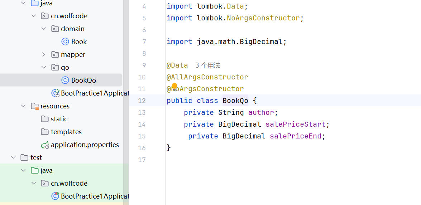
Task: Click the salePriceEnd field name
Action: [x=295, y=136]
